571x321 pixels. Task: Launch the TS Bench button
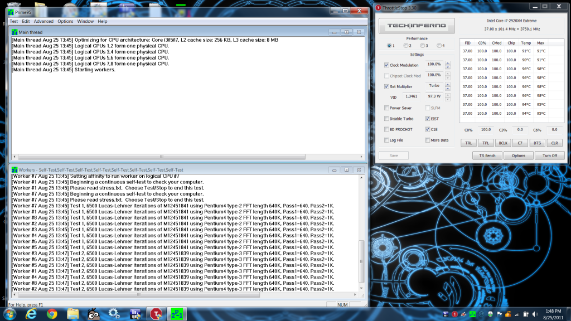487,156
